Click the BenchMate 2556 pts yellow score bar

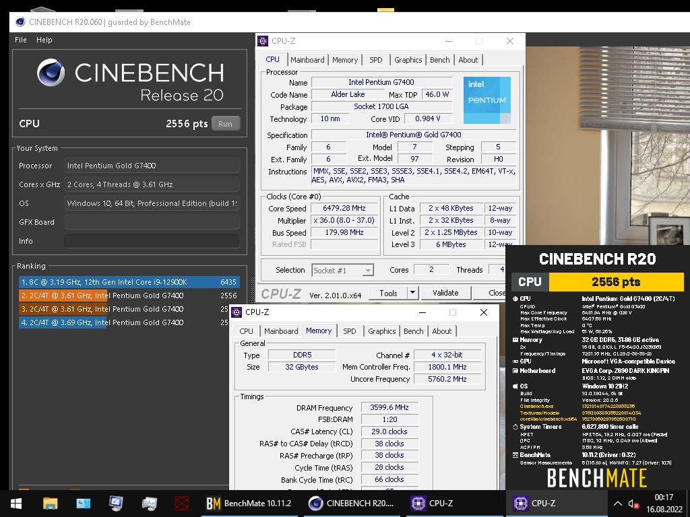point(616,282)
